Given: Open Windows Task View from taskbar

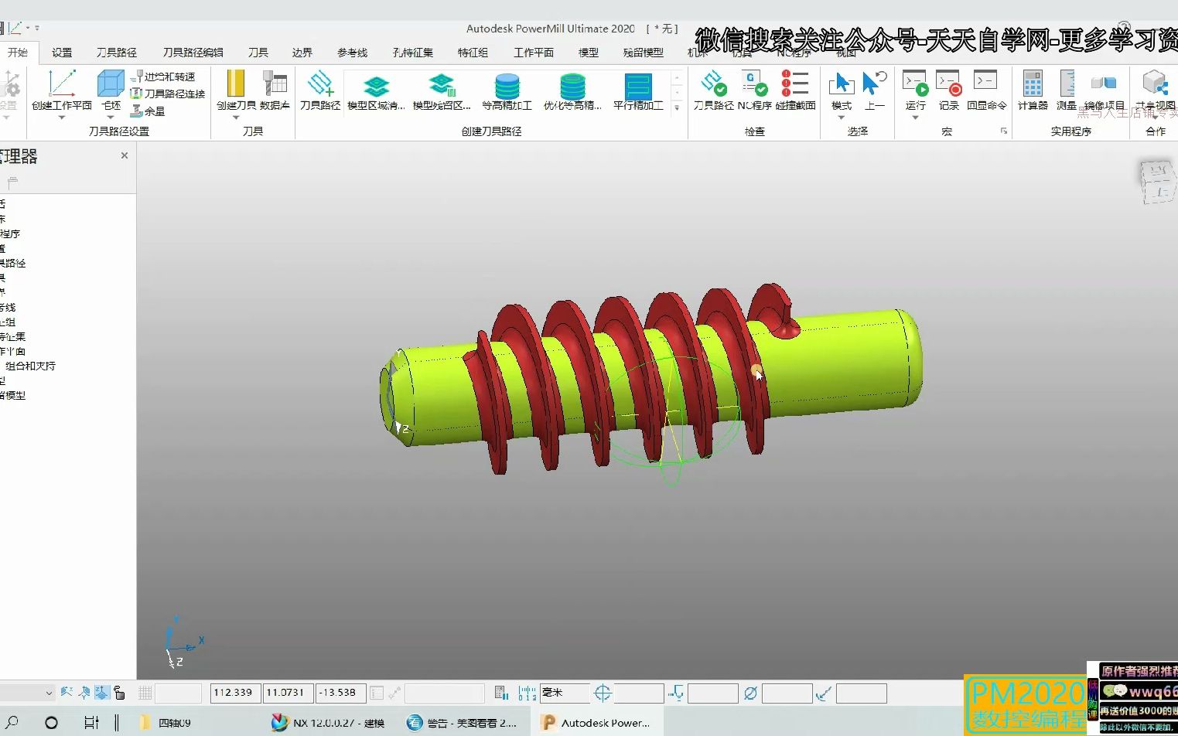Looking at the screenshot, I should point(91,723).
